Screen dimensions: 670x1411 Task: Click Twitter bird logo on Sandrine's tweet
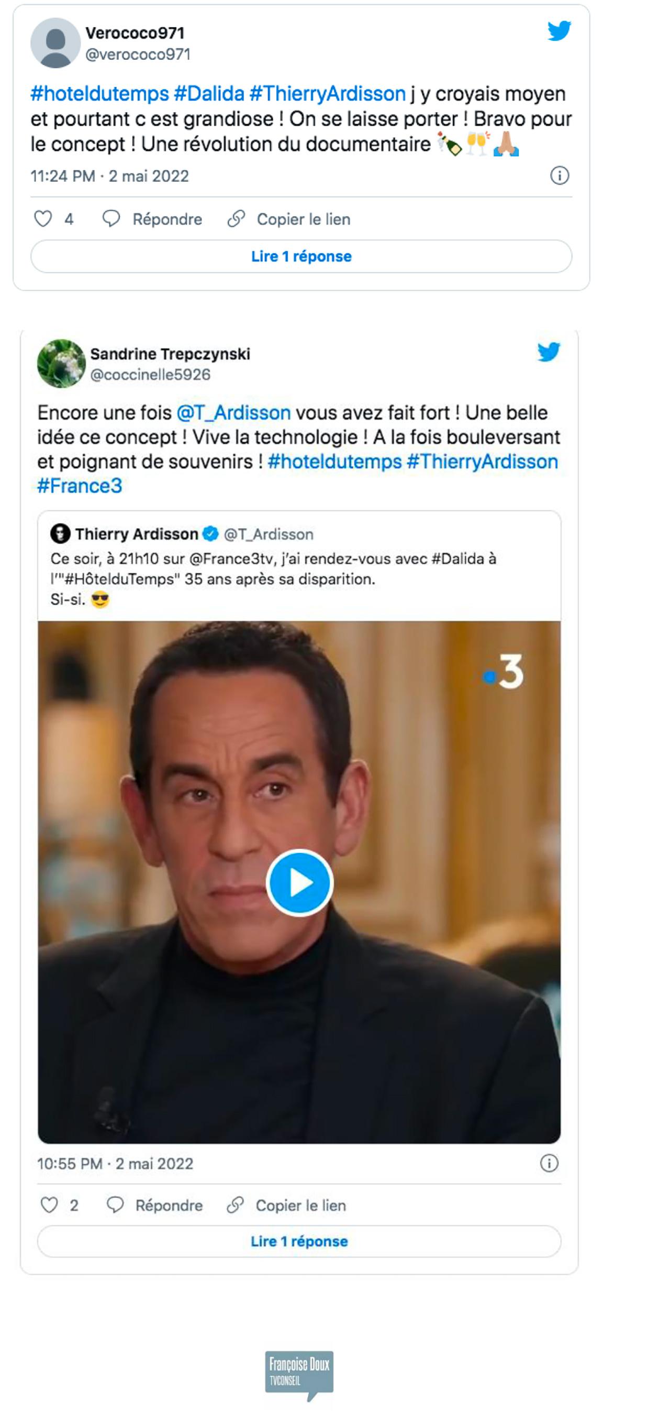click(549, 352)
